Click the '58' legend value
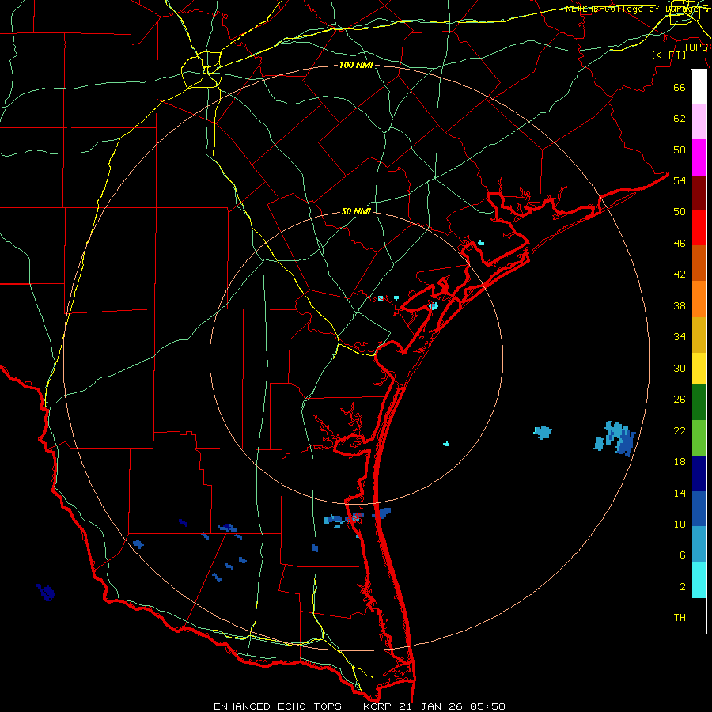 pos(680,150)
